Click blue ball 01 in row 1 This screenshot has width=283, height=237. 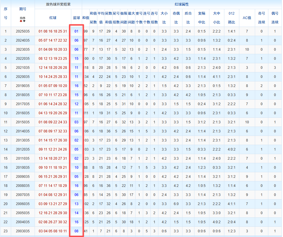click(76, 31)
